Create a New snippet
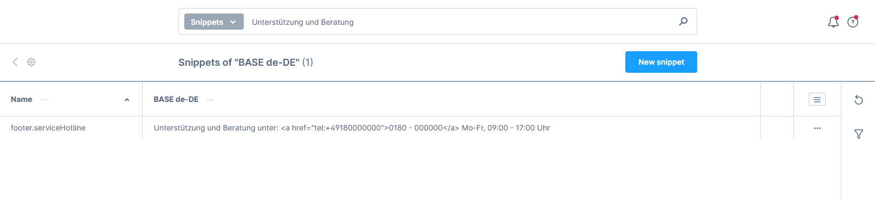 pos(661,62)
